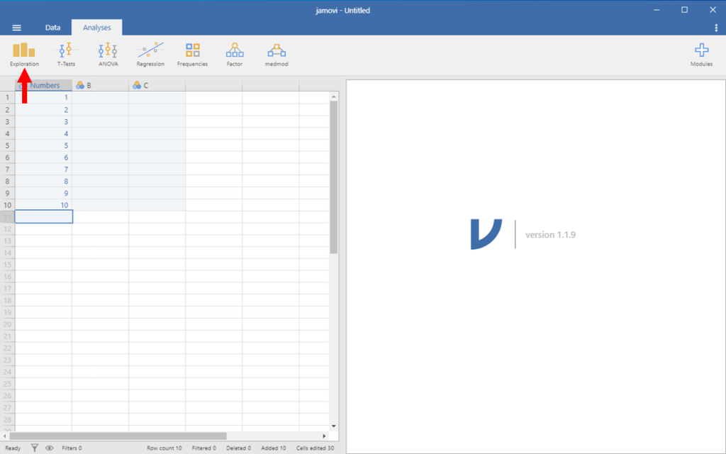Open the hamburger file menu
726x454 pixels.
click(x=16, y=28)
